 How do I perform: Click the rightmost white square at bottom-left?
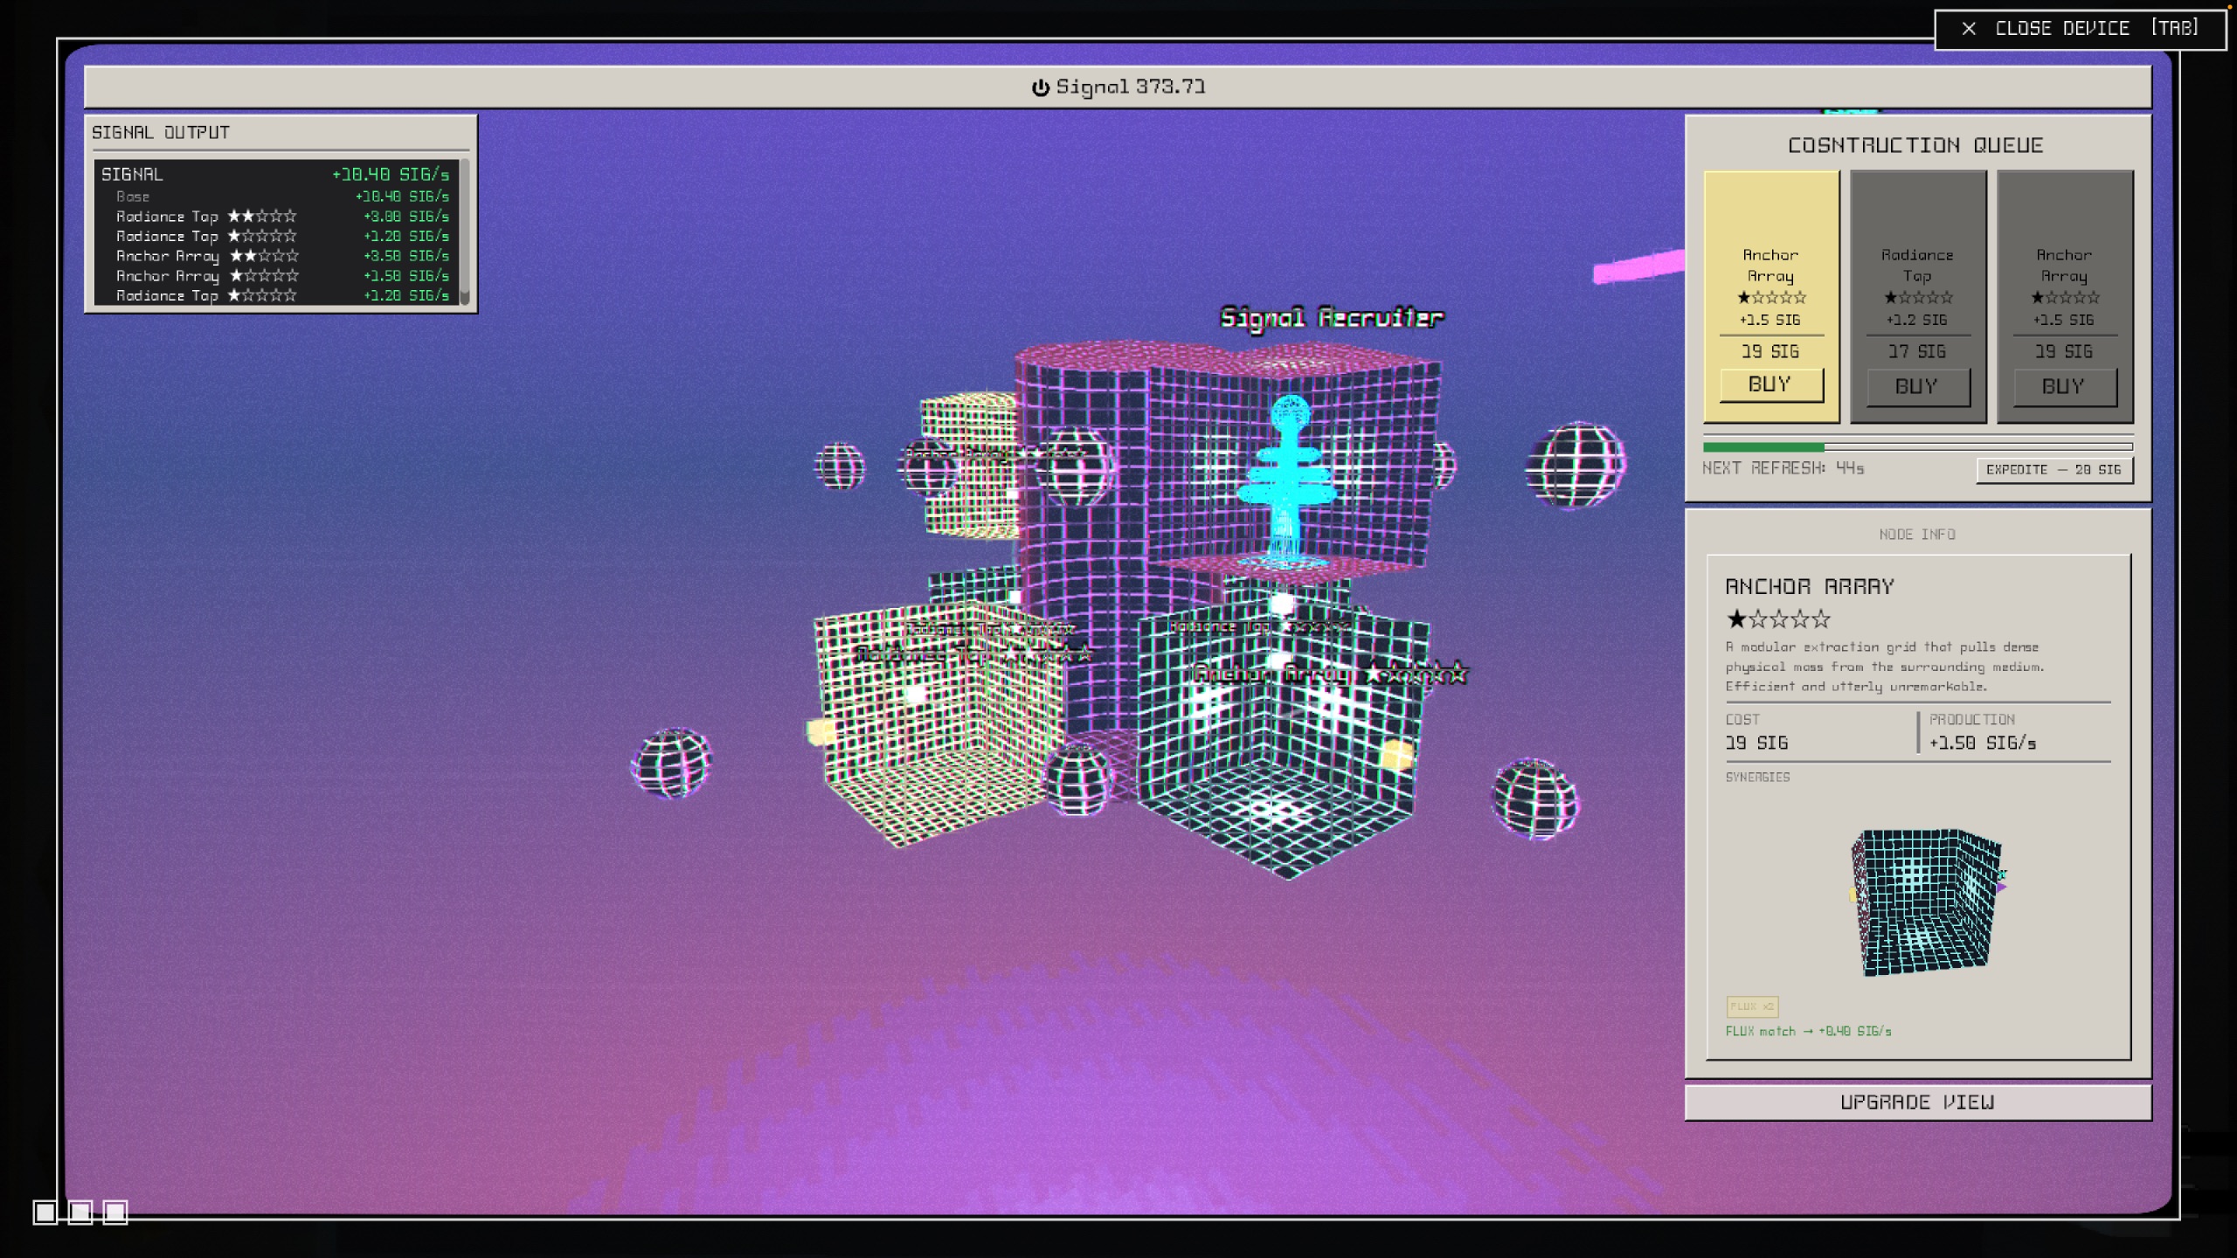tap(115, 1212)
